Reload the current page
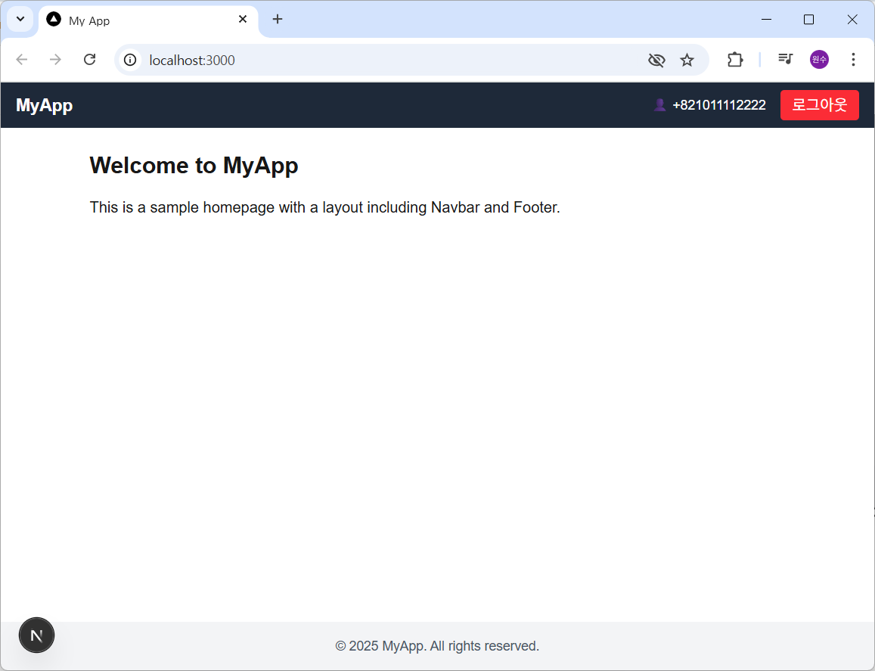 [89, 60]
